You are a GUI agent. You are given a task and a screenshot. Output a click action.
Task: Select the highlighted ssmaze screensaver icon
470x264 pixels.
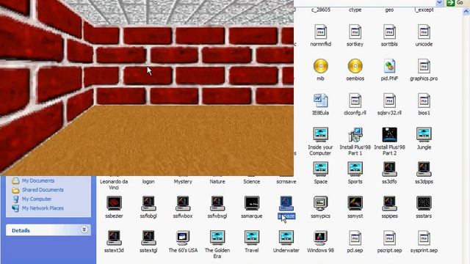tap(286, 204)
